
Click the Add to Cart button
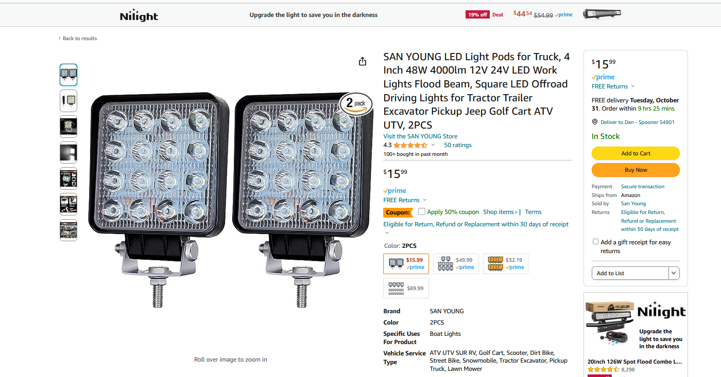tap(636, 153)
